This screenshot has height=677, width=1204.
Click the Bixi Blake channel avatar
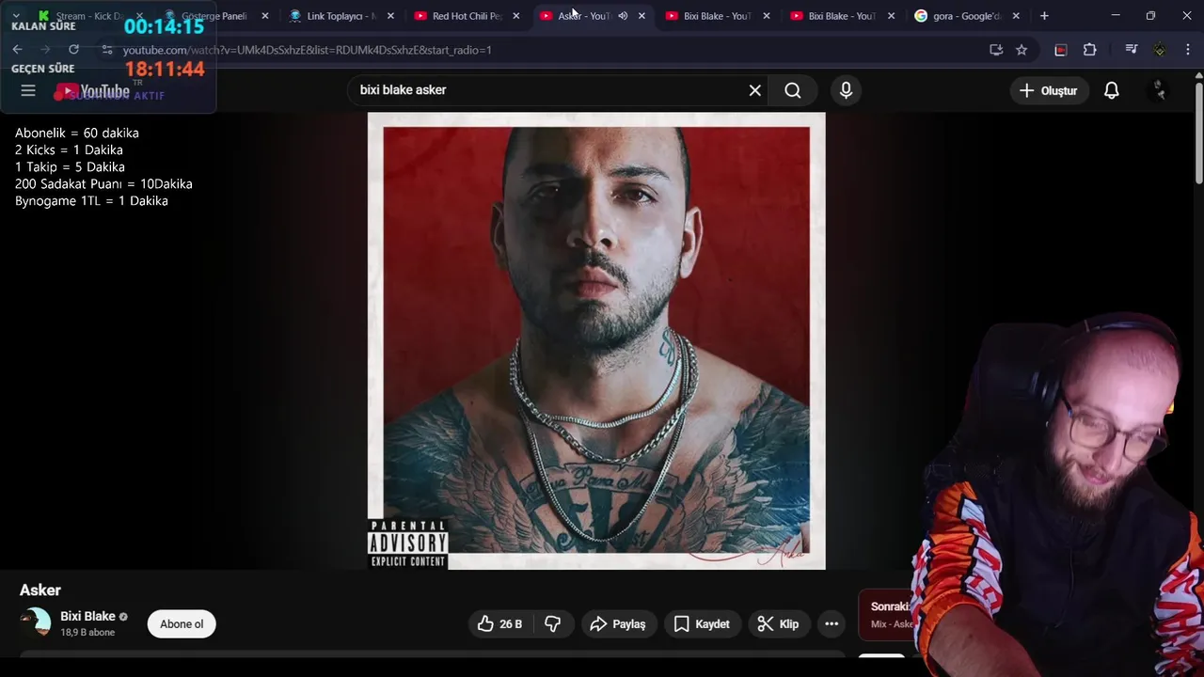[x=36, y=623]
